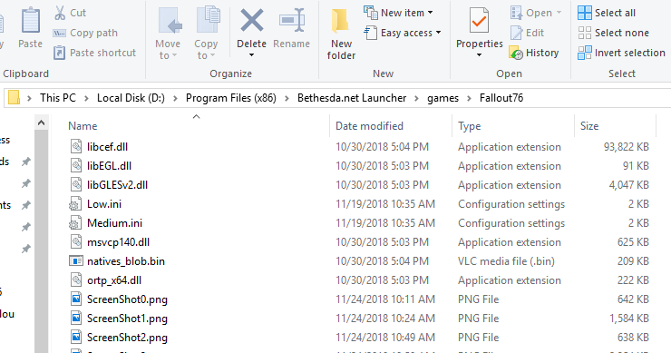Click the New item icon
The height and width of the screenshot is (353, 671).
pos(371,13)
